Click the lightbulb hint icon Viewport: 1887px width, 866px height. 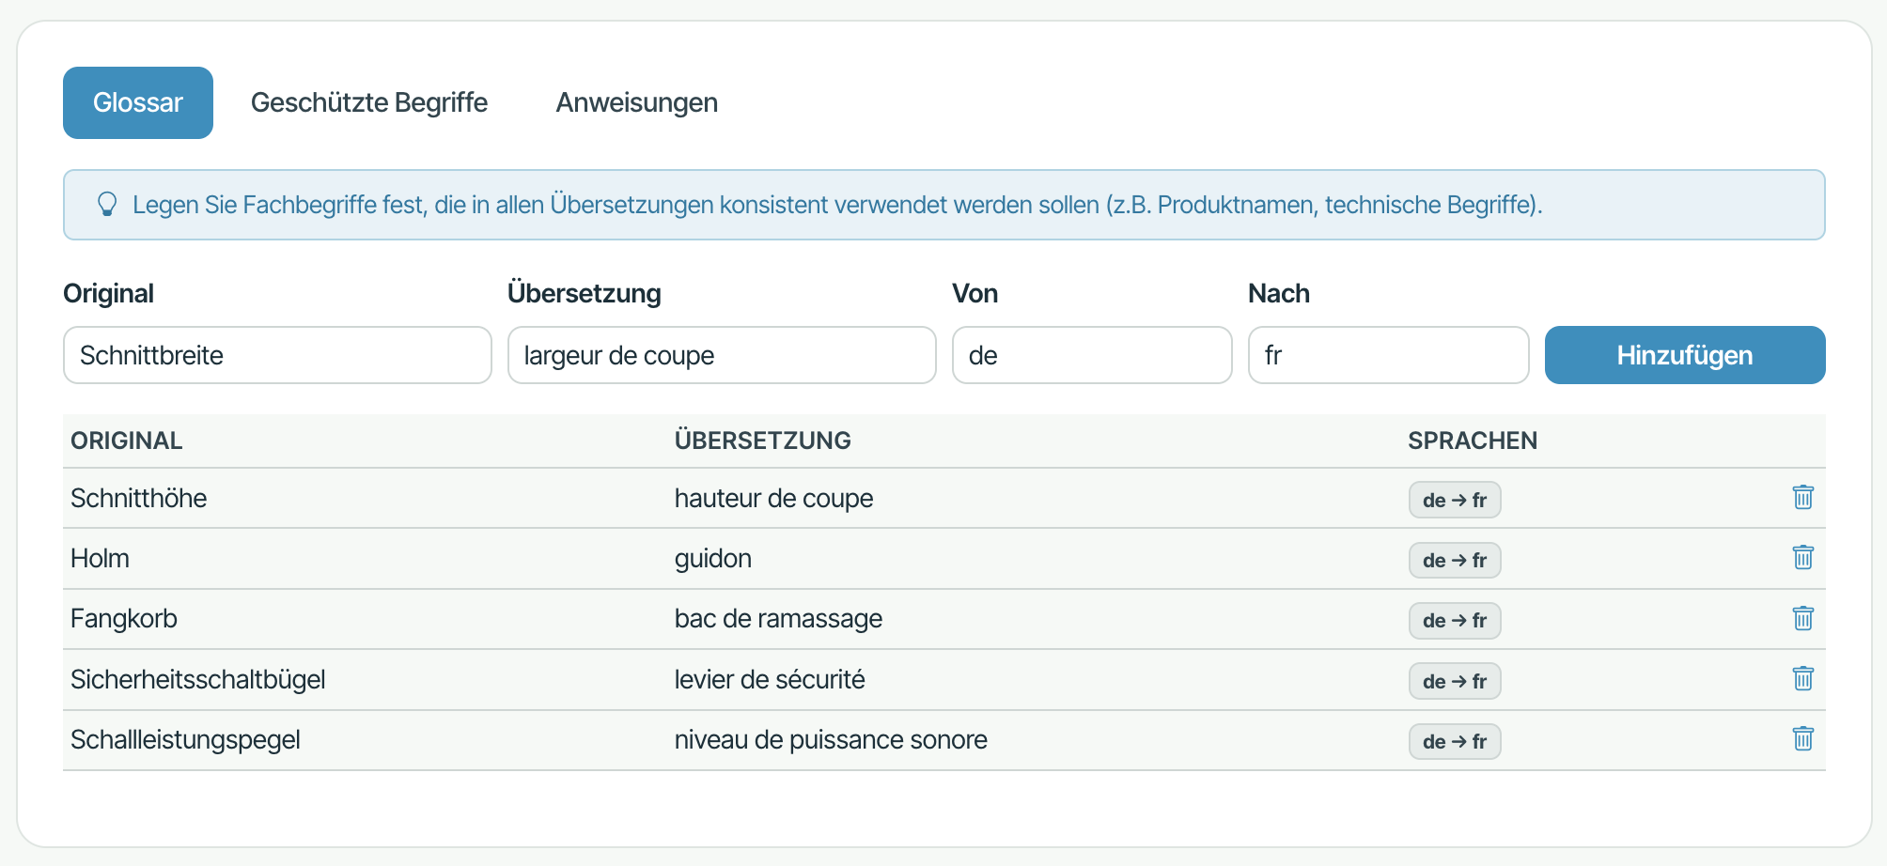coord(107,205)
